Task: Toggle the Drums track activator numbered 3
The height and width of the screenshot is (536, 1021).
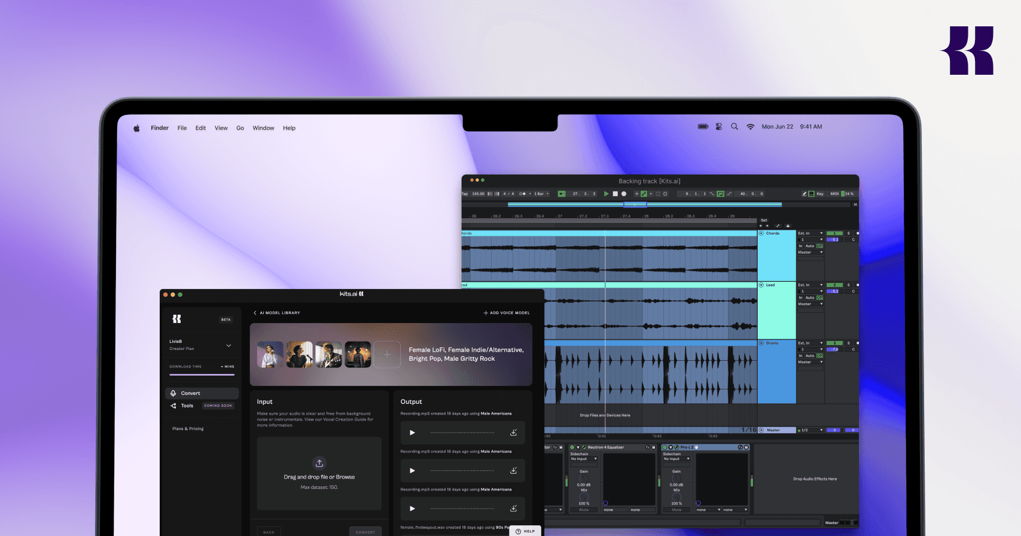Action: 834,343
